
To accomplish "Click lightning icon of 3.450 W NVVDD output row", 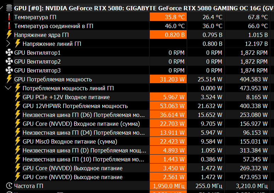I will click(18, 168).
